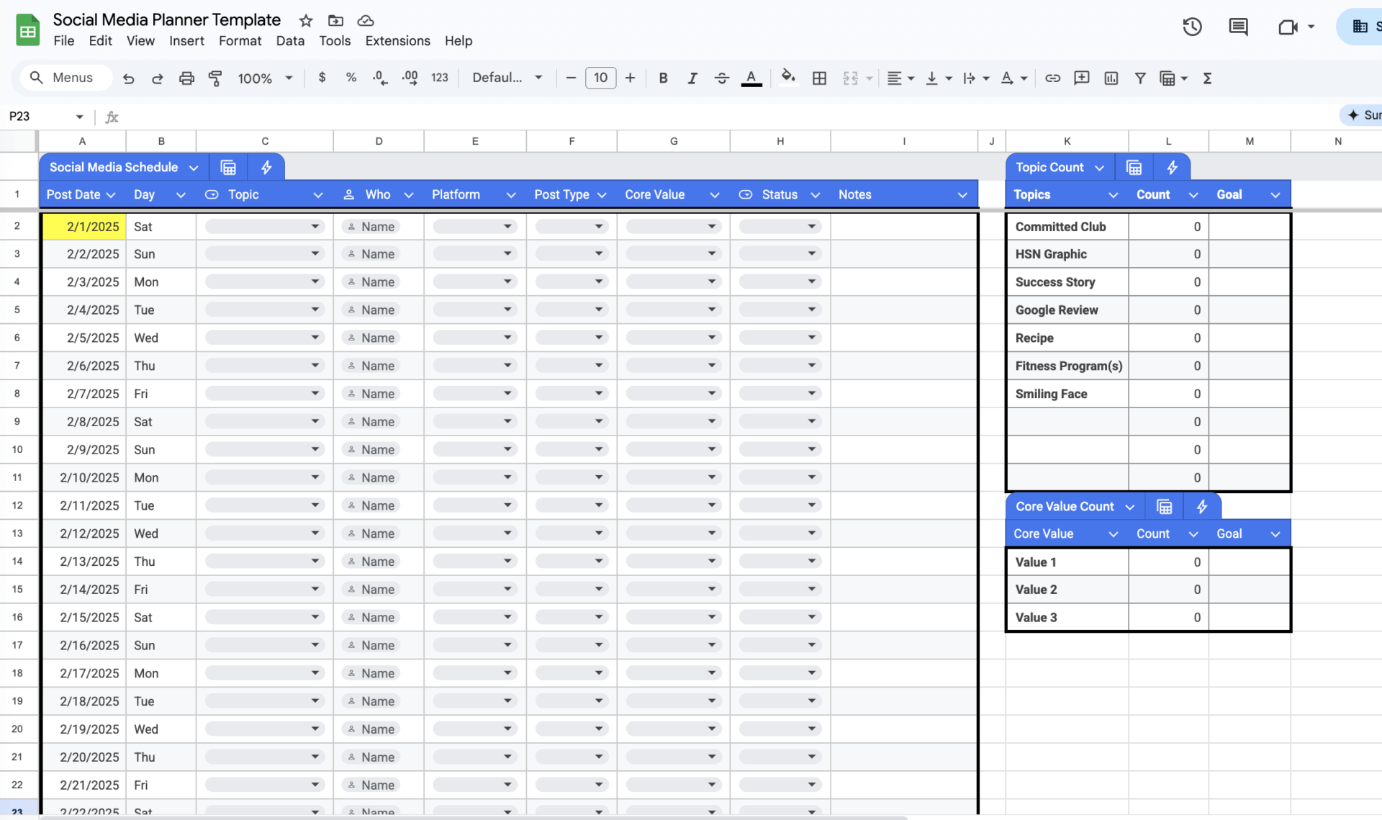Open the Edit menu
This screenshot has height=820, width=1382.
coord(100,41)
